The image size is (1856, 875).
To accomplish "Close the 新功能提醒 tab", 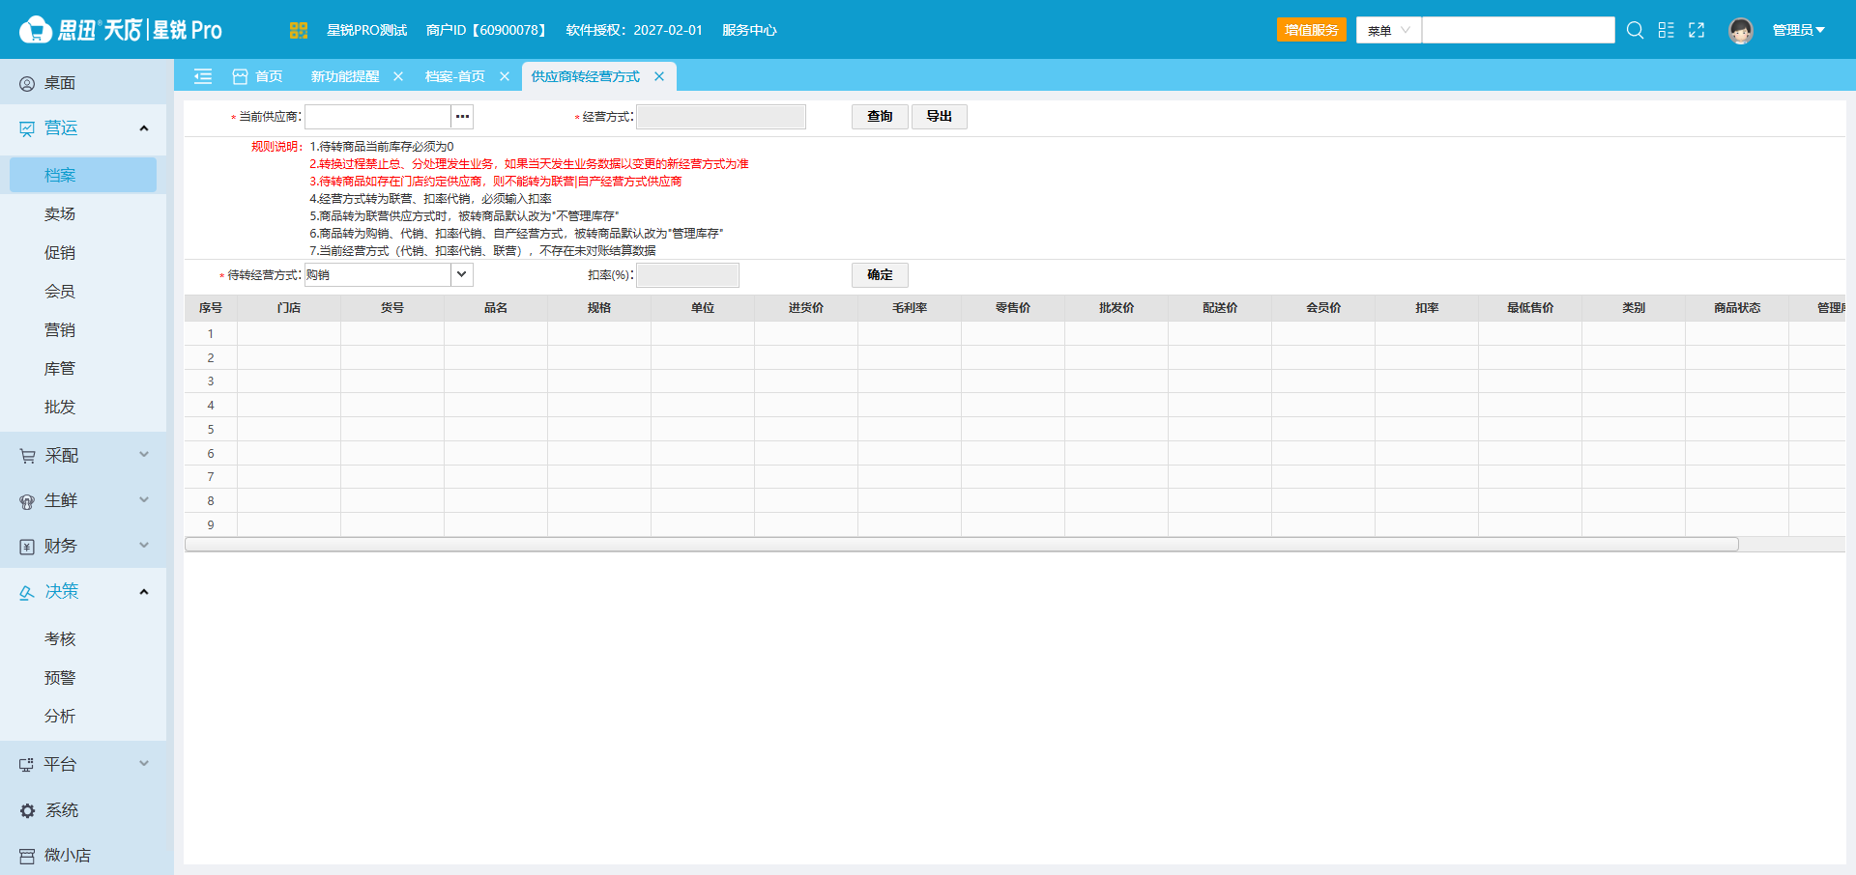I will (398, 76).
